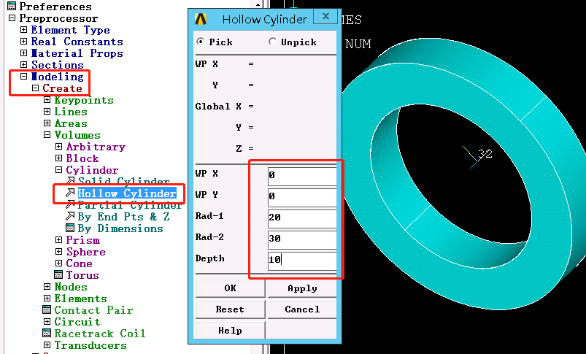586x354 pixels.
Task: Click the Partial Cylinder arrow icon
Action: pos(70,204)
